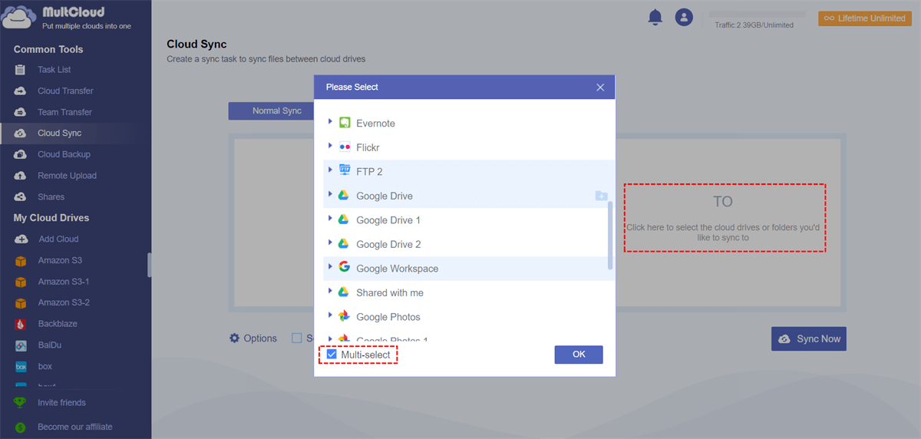The height and width of the screenshot is (439, 921).
Task: Click the BaiDu drive icon
Action: click(x=21, y=345)
